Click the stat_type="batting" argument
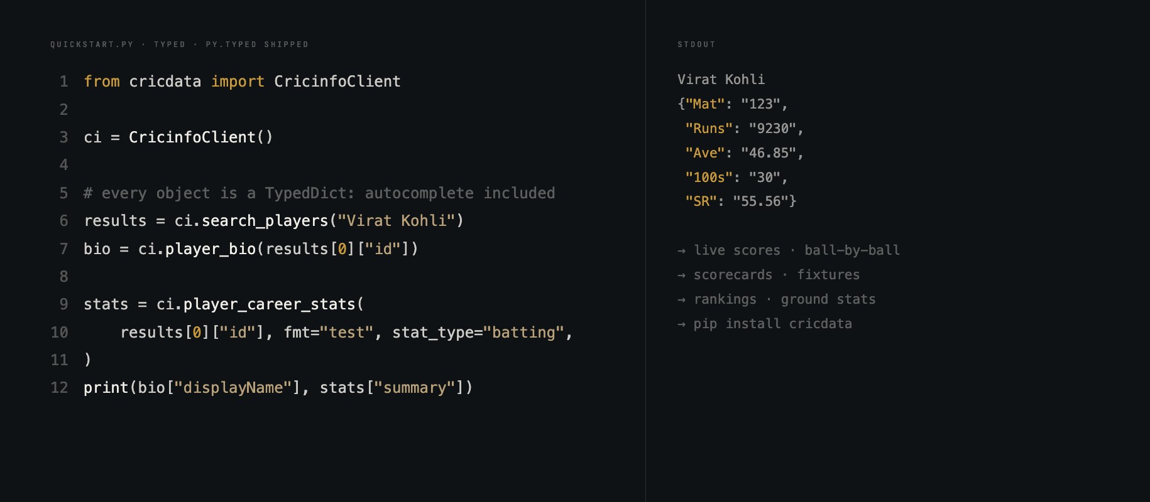 (478, 333)
